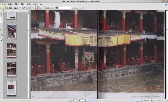The image size is (168, 102).
Task: Open the Layers panel sidebar icon
Action: [x=2, y=25]
